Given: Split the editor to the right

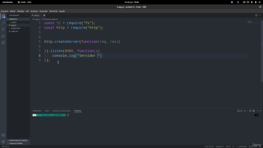Looking at the screenshot, I should pos(256,15).
